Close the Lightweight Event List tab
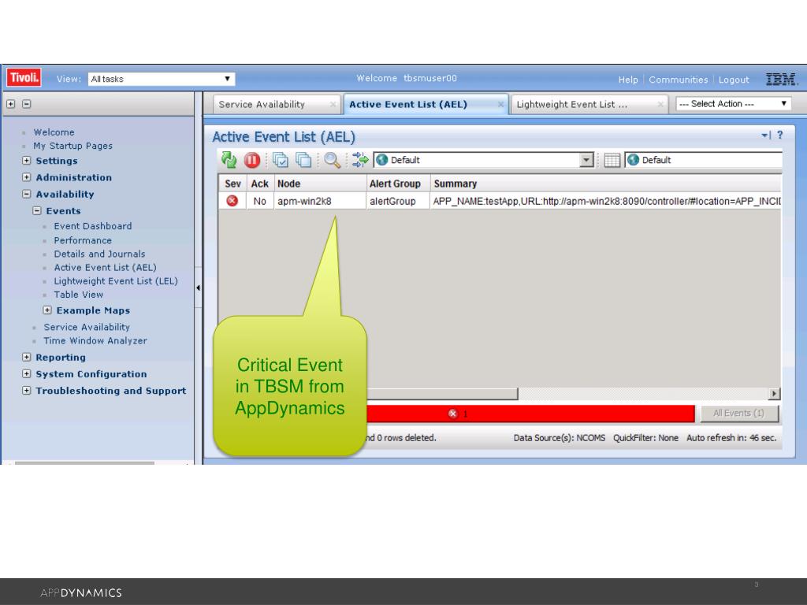This screenshot has width=807, height=605. pos(660,105)
